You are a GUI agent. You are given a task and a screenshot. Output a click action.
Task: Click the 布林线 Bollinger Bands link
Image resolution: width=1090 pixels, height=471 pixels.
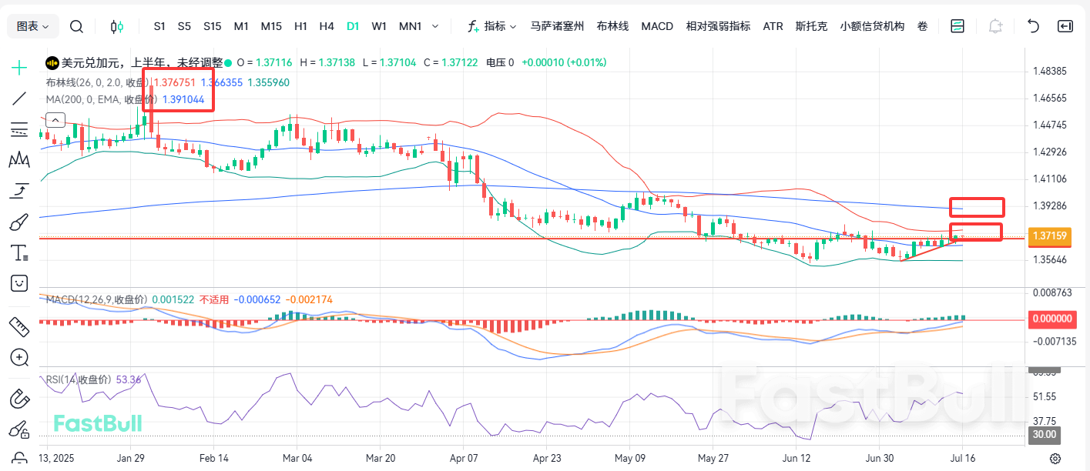(612, 25)
